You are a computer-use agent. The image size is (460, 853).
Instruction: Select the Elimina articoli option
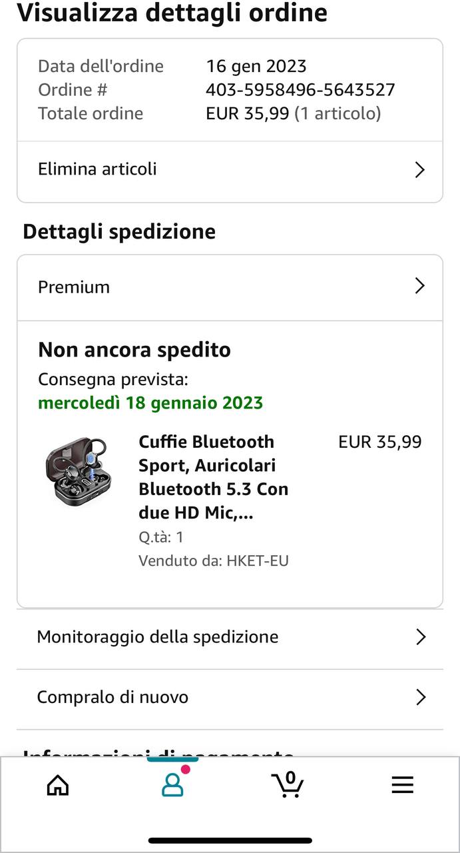[97, 169]
